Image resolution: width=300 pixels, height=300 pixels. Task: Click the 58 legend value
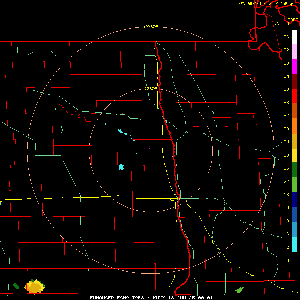[x=286, y=63]
